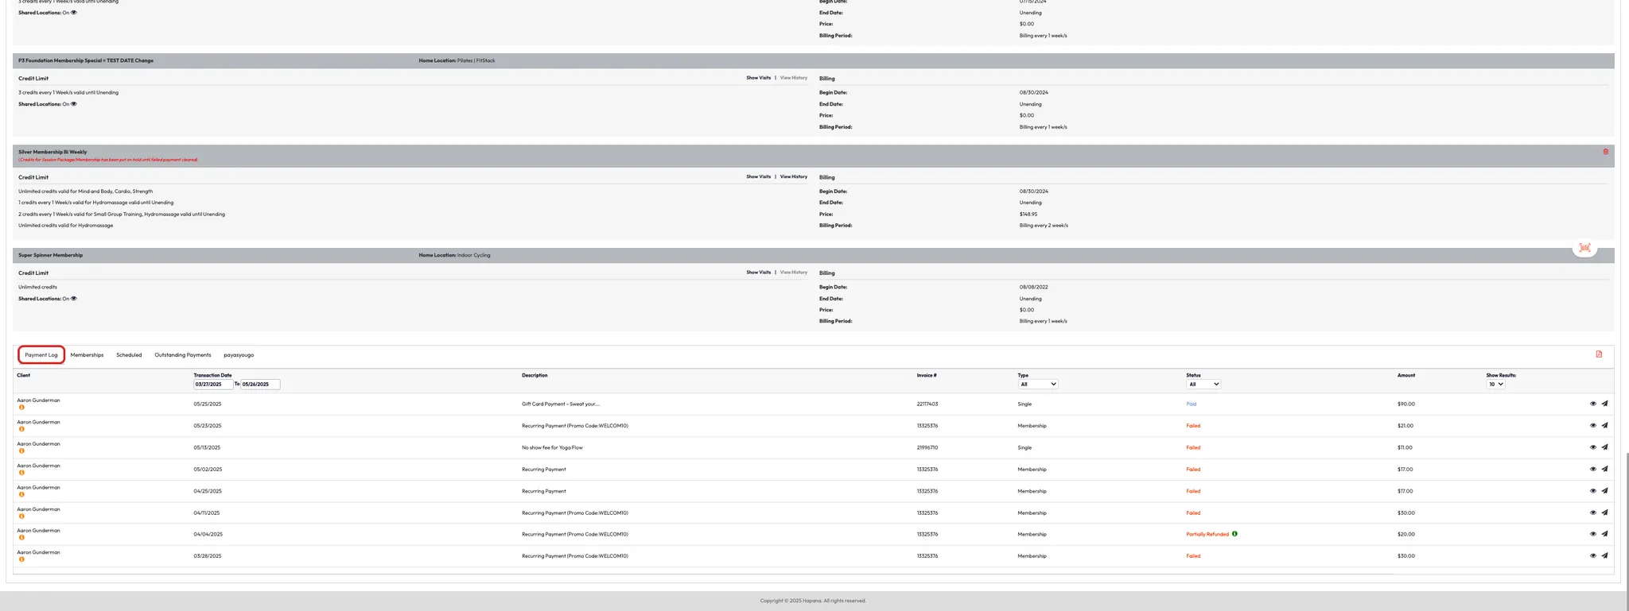Click eye icon on the Partially Refunded row
The height and width of the screenshot is (611, 1629).
click(x=1592, y=534)
